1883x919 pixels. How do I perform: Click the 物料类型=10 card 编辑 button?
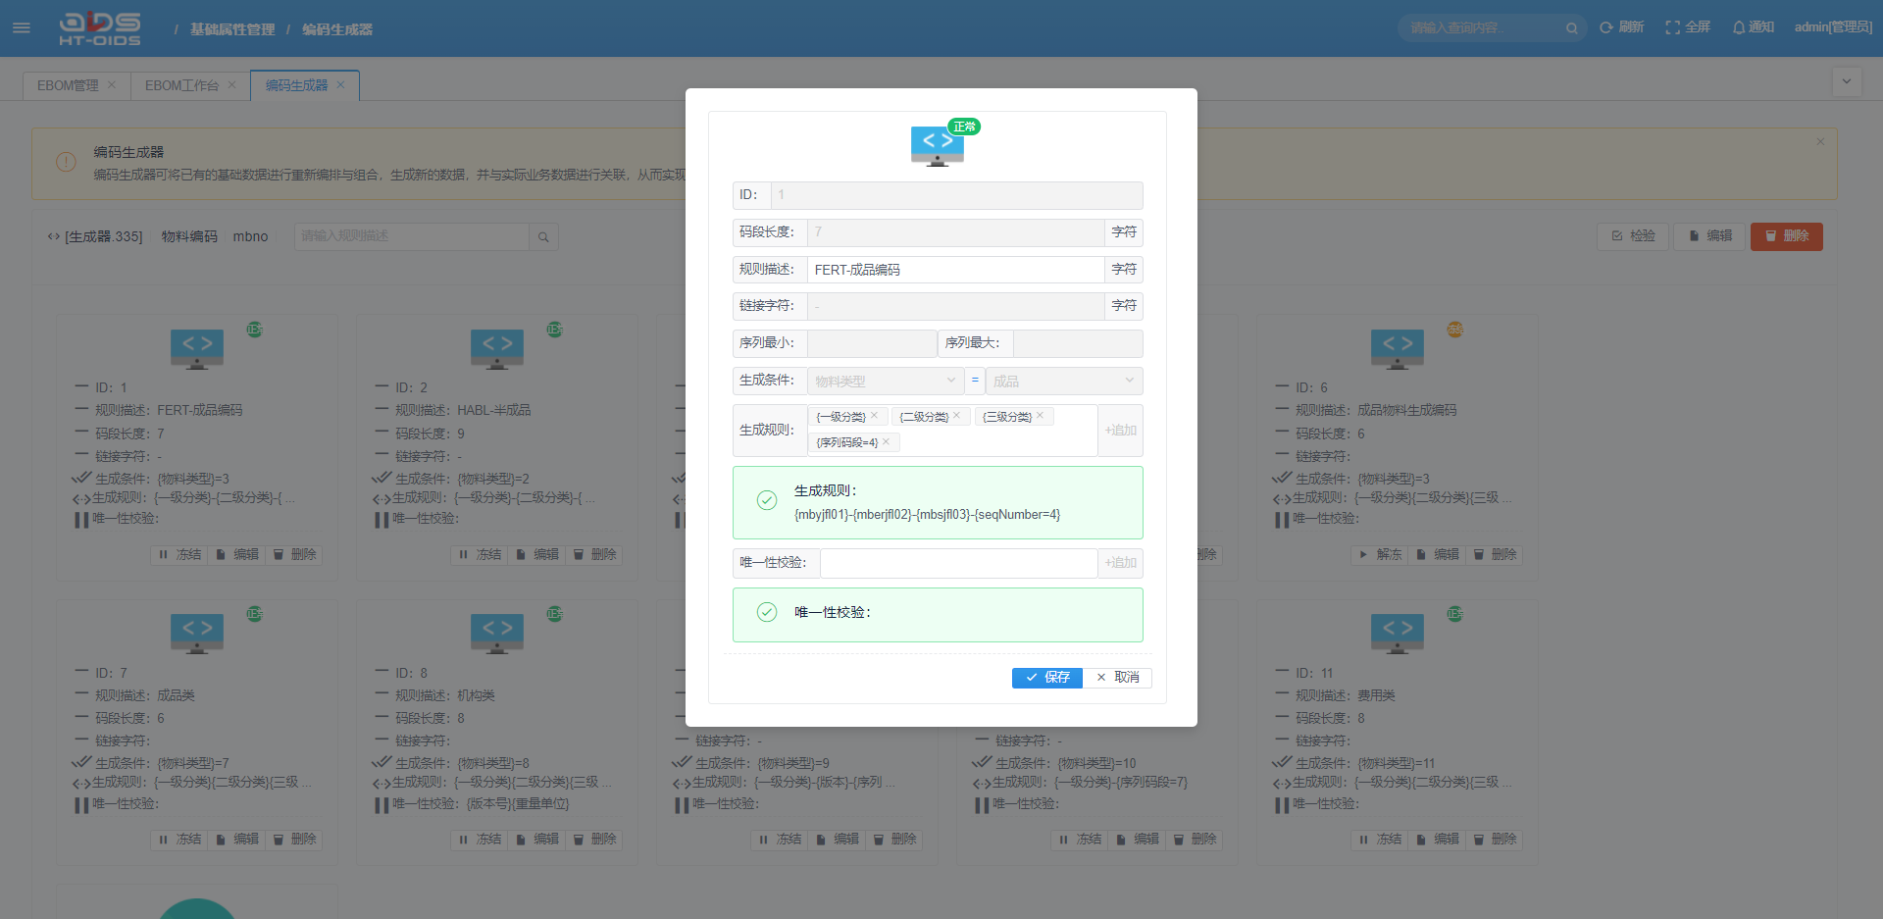pyautogui.click(x=1138, y=840)
